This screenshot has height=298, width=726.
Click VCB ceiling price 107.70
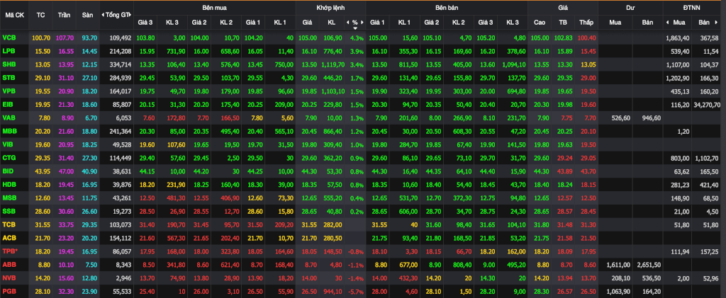[x=65, y=38]
